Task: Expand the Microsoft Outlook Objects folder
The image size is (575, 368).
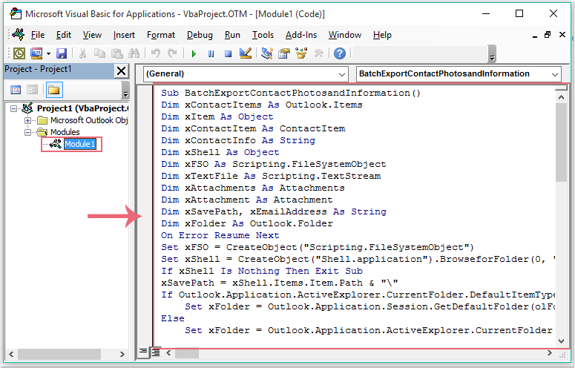Action: pos(27,120)
